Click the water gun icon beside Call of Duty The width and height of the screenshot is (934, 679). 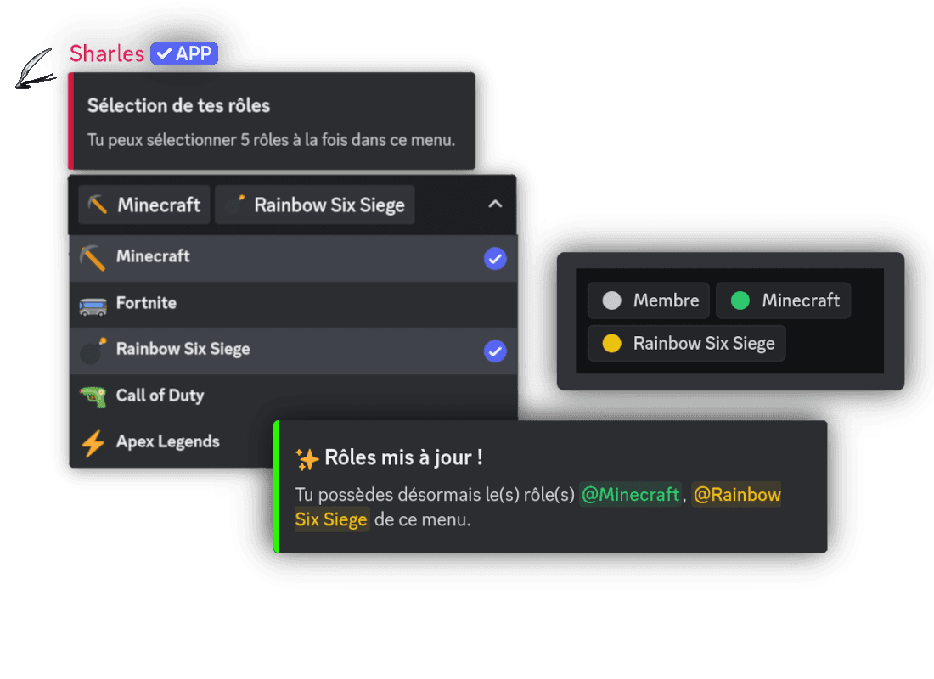click(93, 396)
